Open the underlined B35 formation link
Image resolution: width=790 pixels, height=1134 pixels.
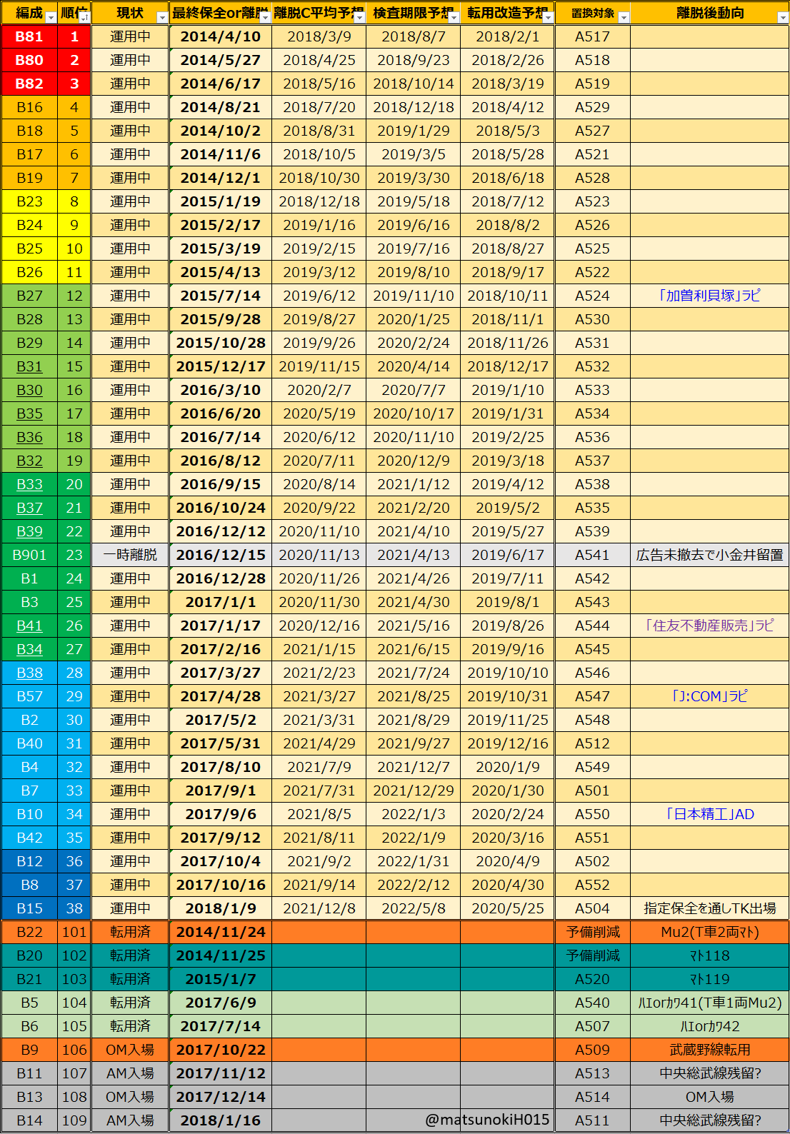pyautogui.click(x=29, y=413)
